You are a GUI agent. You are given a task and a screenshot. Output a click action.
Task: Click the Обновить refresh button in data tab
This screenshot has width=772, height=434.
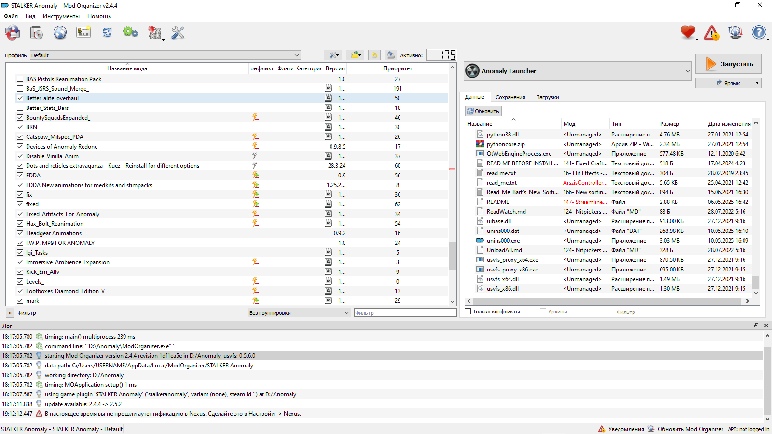click(483, 111)
